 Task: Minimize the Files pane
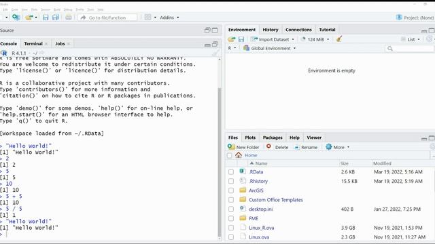(x=424, y=138)
